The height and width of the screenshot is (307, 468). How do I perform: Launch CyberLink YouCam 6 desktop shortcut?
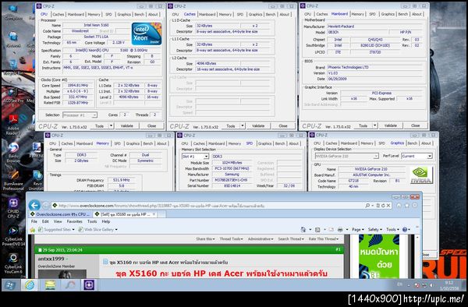[13, 263]
